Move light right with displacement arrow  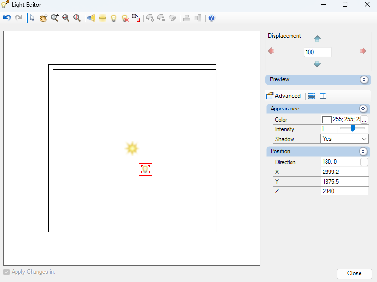click(x=363, y=51)
